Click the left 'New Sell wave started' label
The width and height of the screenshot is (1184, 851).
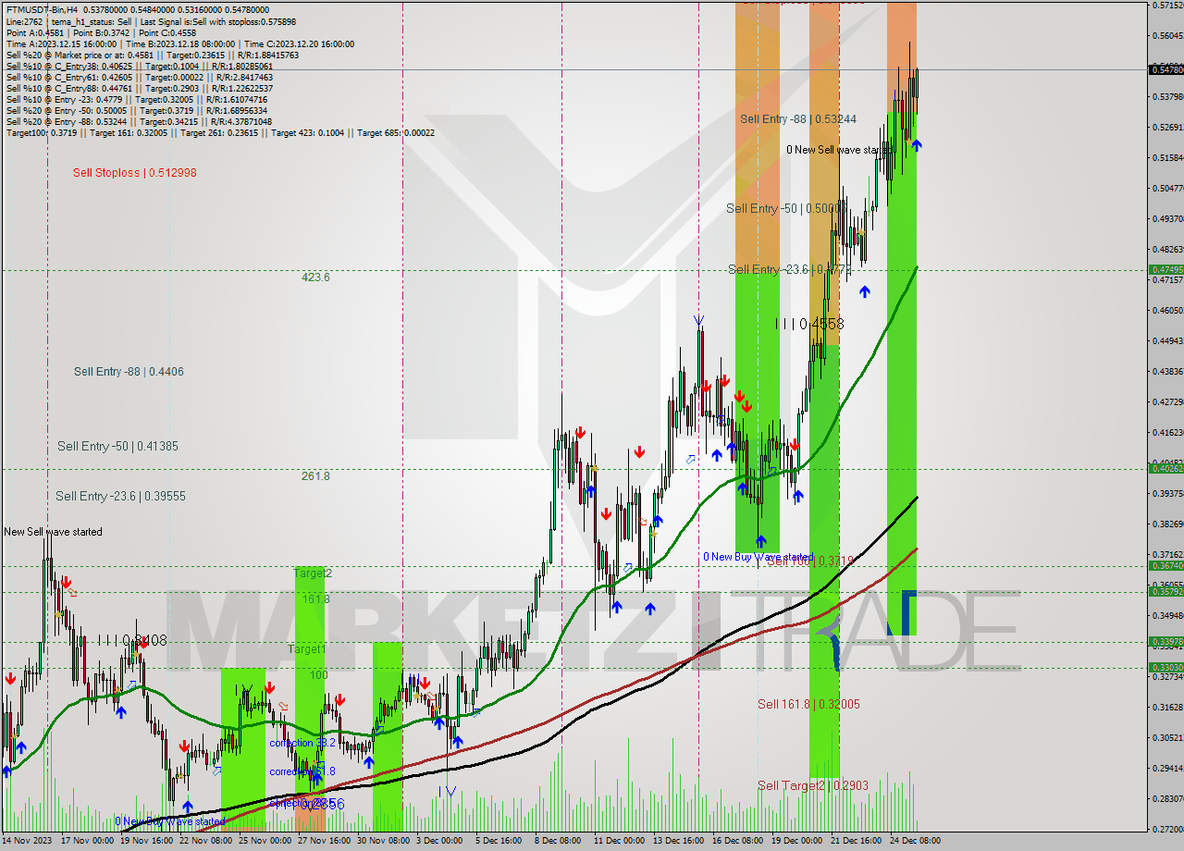(x=53, y=532)
